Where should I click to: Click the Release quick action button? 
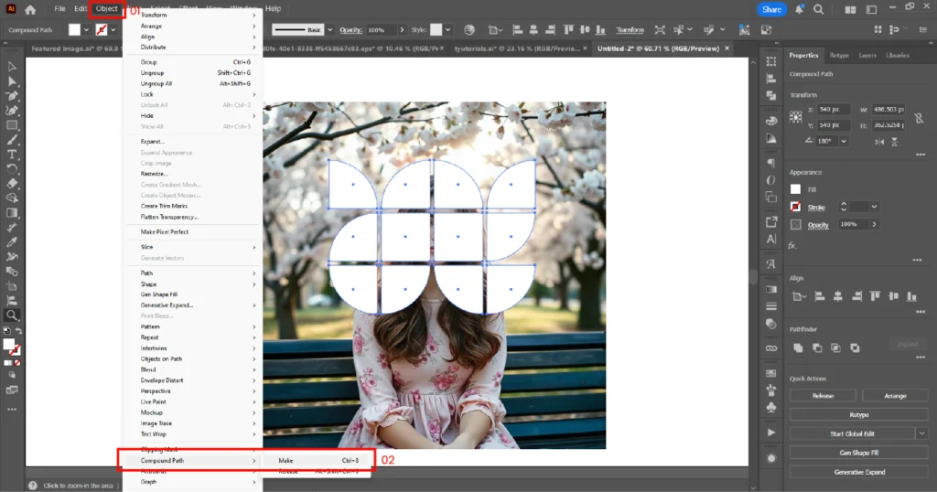(x=823, y=396)
